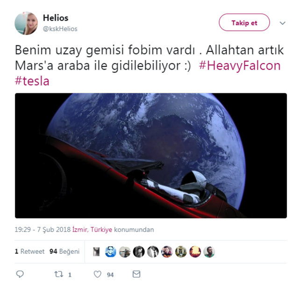Screen dimensions: 299x292
Task: Open the Tesla Roadster space photo
Action: click(151, 156)
